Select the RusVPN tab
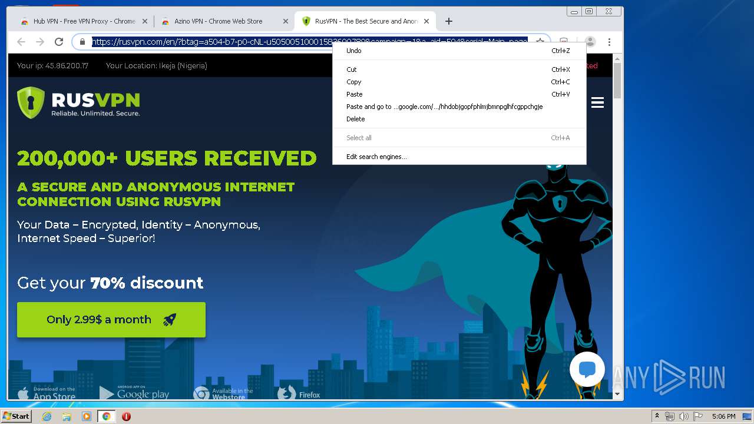Viewport: 754px width, 424px height. [x=365, y=21]
